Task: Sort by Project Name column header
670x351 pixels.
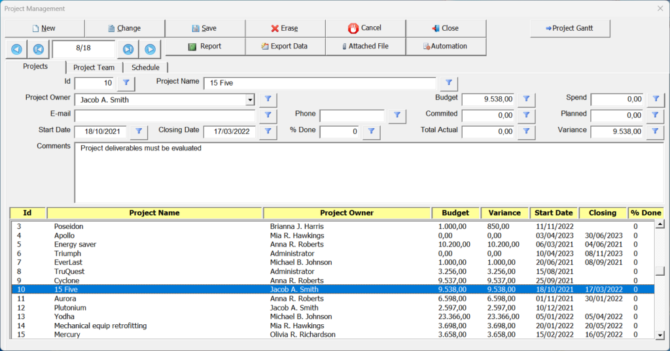Action: click(x=154, y=212)
